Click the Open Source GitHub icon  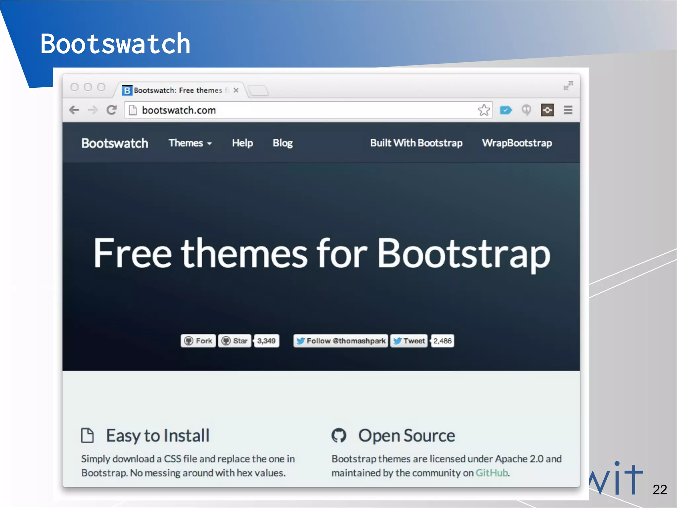tap(339, 435)
